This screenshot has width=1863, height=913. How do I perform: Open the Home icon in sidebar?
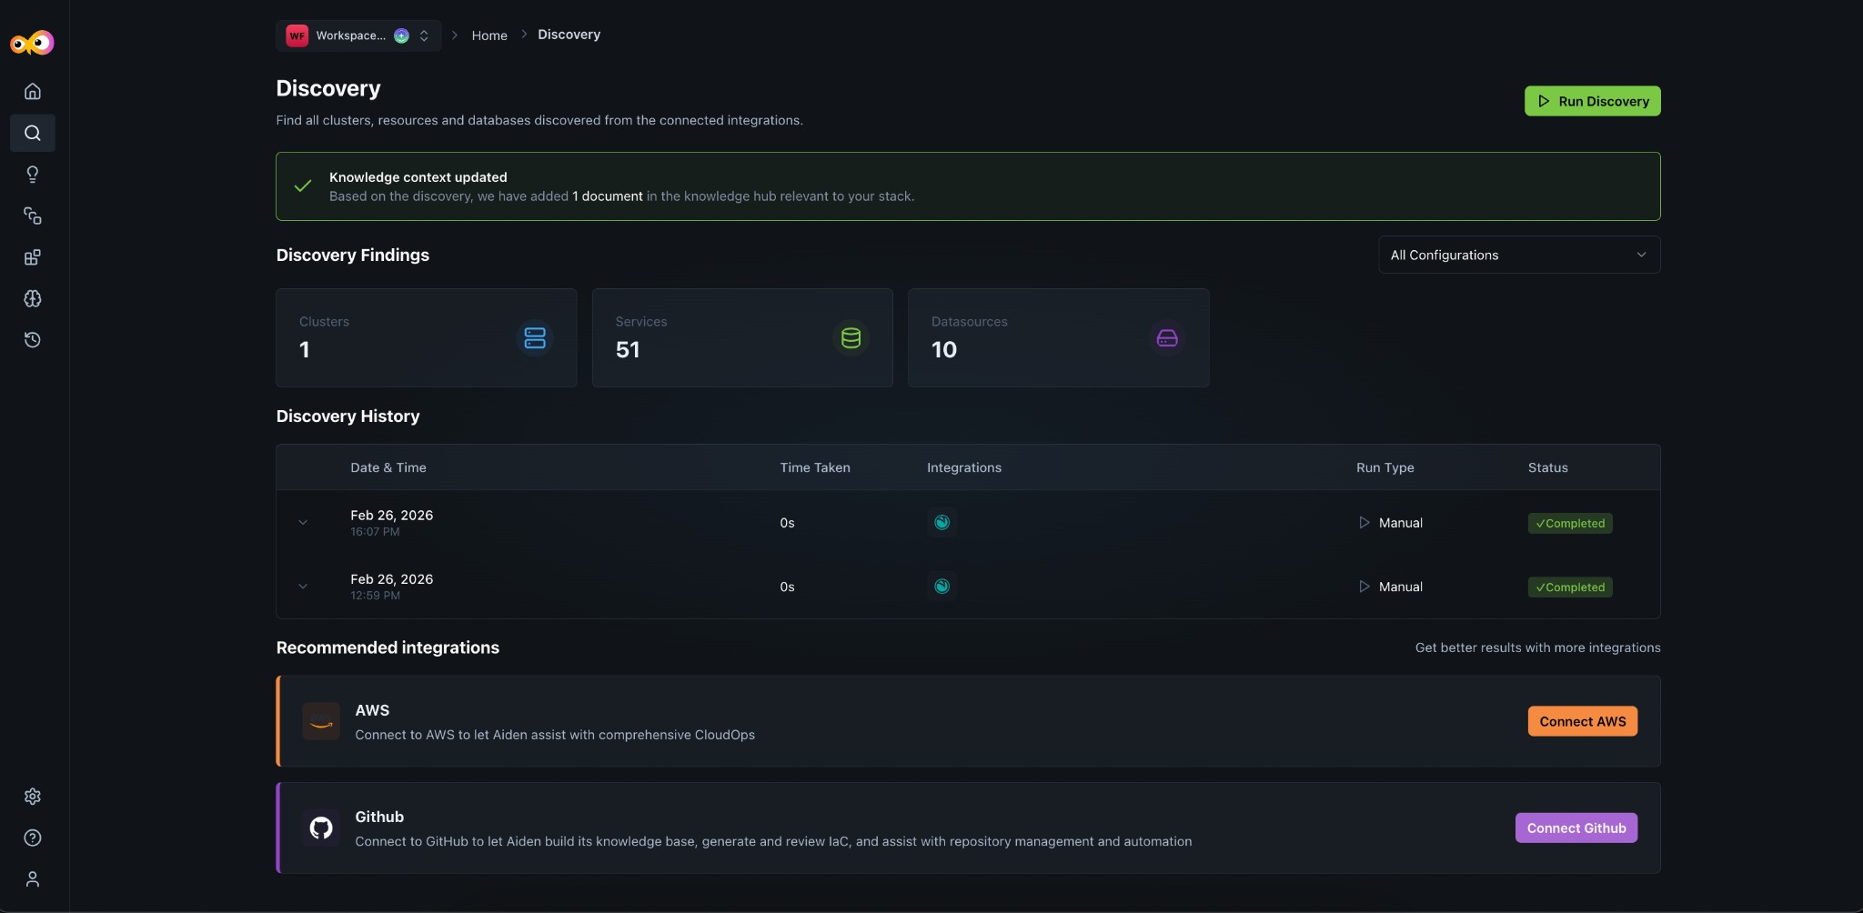[x=33, y=91]
